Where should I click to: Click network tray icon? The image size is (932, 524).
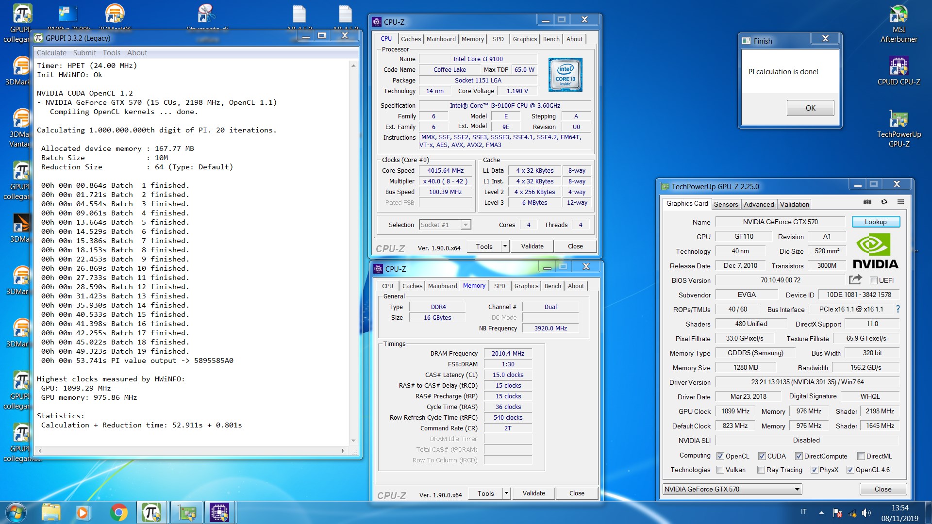[x=852, y=512]
